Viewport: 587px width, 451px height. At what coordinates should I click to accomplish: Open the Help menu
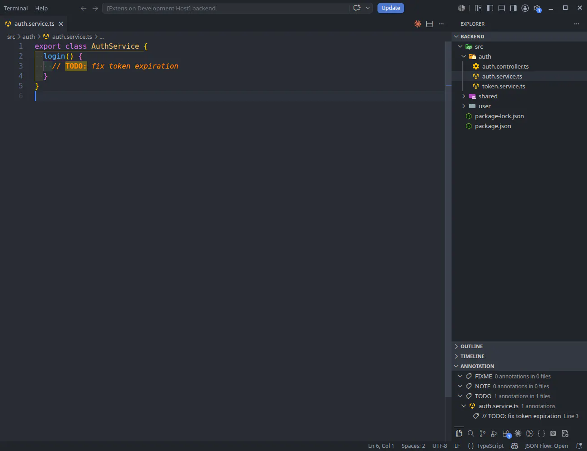pos(41,8)
